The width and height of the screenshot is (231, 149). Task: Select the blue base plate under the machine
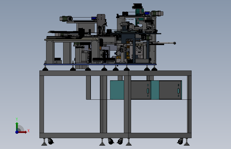(x=100, y=64)
